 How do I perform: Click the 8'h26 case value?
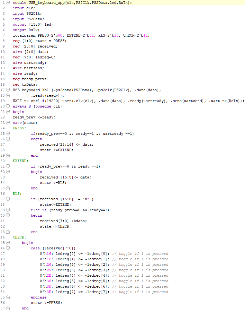click(x=45, y=264)
